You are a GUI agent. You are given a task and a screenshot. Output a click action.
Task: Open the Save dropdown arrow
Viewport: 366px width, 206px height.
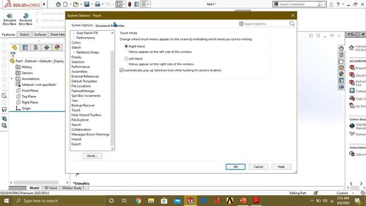click(x=91, y=4)
